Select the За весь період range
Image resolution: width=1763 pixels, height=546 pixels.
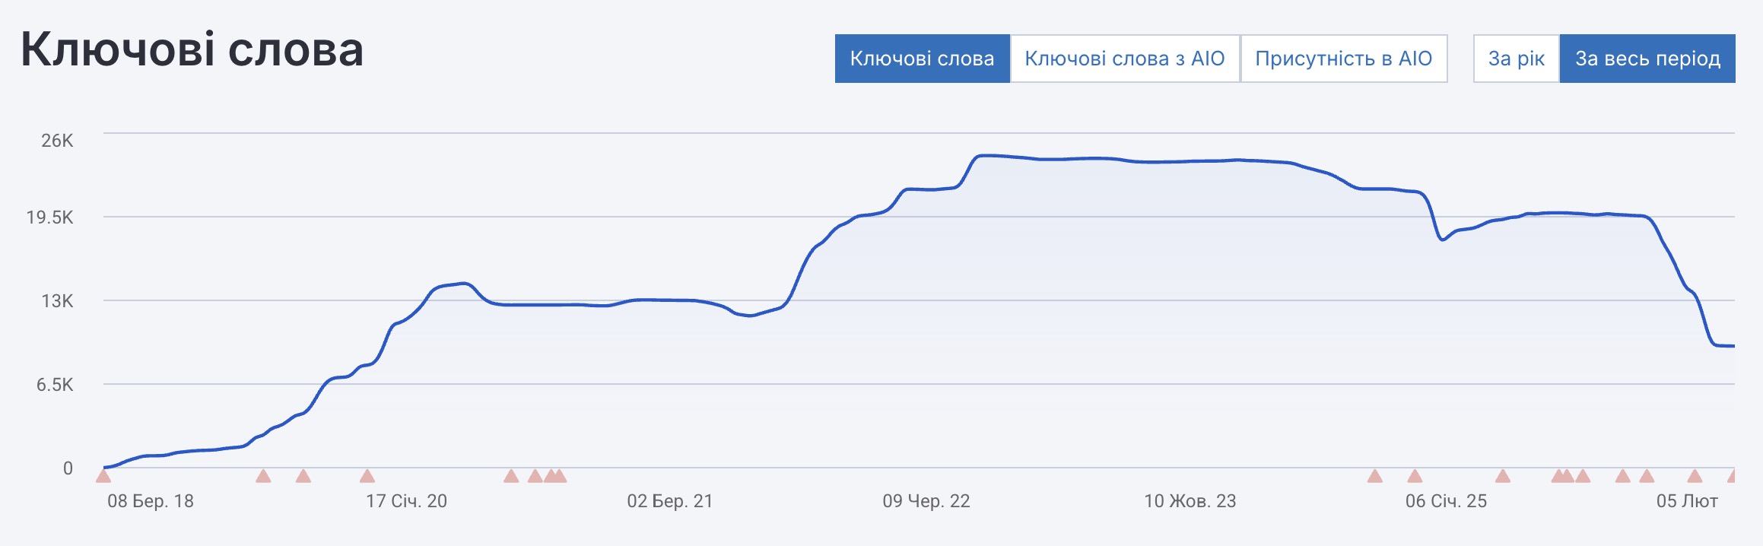[x=1647, y=59]
